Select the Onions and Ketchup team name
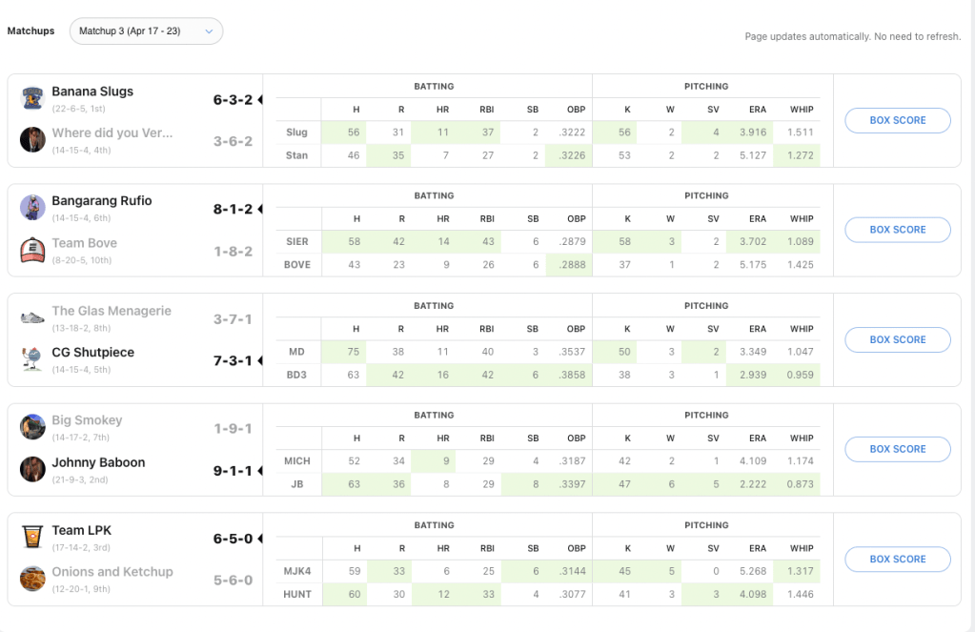This screenshot has height=632, width=975. tap(112, 572)
